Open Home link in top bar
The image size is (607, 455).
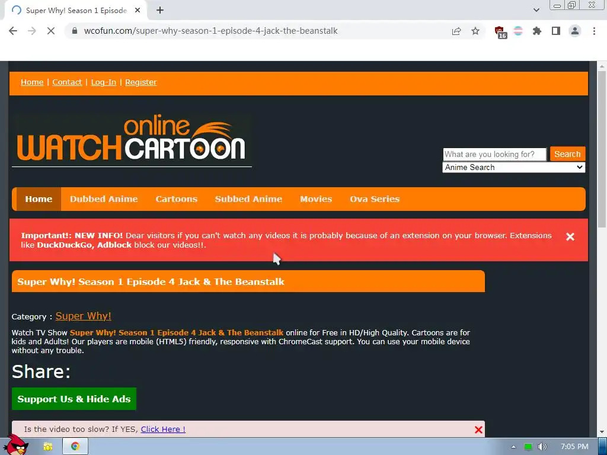tap(32, 82)
